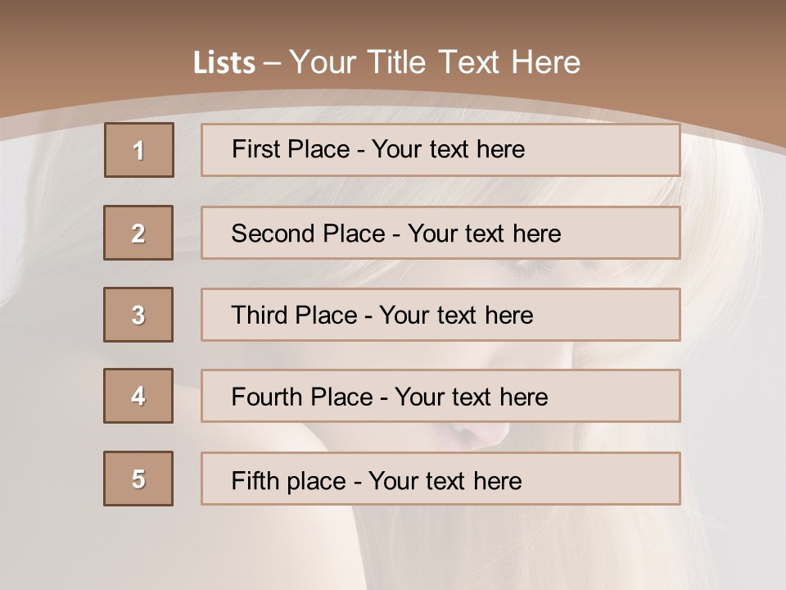Click the woman's lips in background photo
This screenshot has width=786, height=590.
pyautogui.click(x=477, y=435)
